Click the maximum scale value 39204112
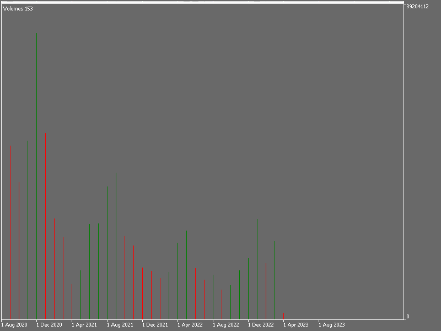 pyautogui.click(x=417, y=7)
